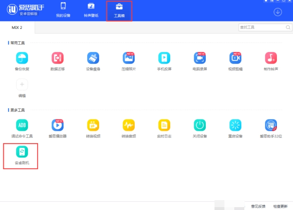Viewport: 293px width, 210px height.
Task: Start the 手机投屏 phone screen casting tool
Action: coord(164,58)
